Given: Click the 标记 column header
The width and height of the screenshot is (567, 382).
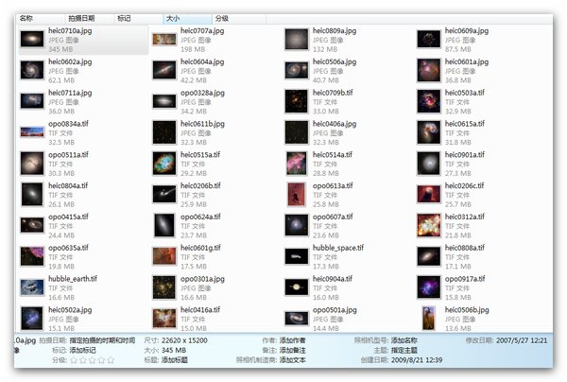Looking at the screenshot, I should coord(138,18).
